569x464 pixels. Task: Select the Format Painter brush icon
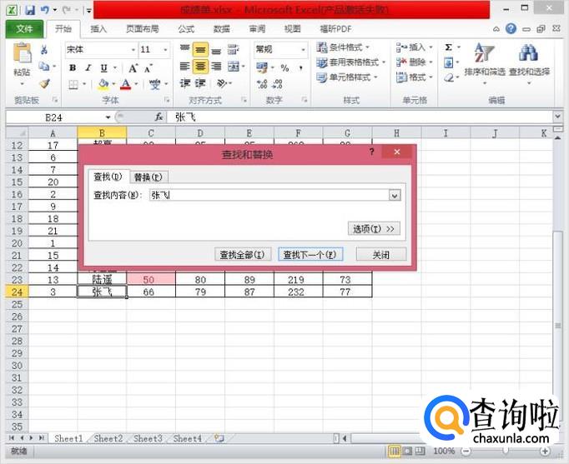(x=44, y=83)
